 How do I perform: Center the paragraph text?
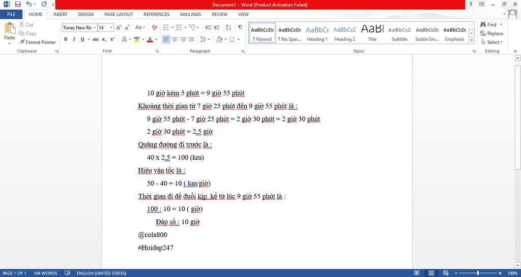pos(175,39)
